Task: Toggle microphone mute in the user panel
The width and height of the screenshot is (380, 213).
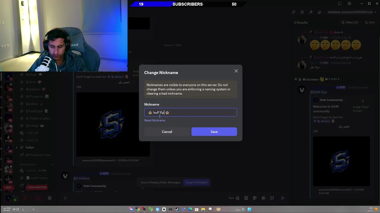Action: [x=26, y=198]
